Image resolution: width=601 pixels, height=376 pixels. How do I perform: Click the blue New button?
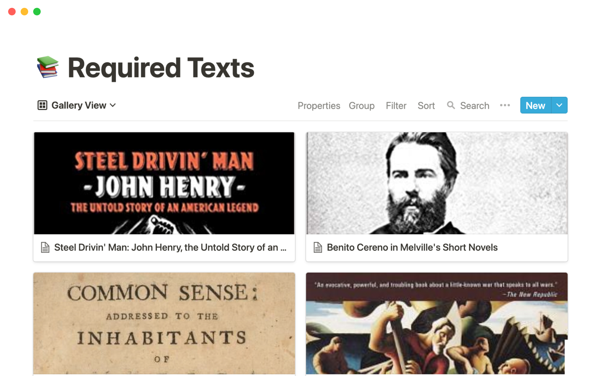coord(536,105)
